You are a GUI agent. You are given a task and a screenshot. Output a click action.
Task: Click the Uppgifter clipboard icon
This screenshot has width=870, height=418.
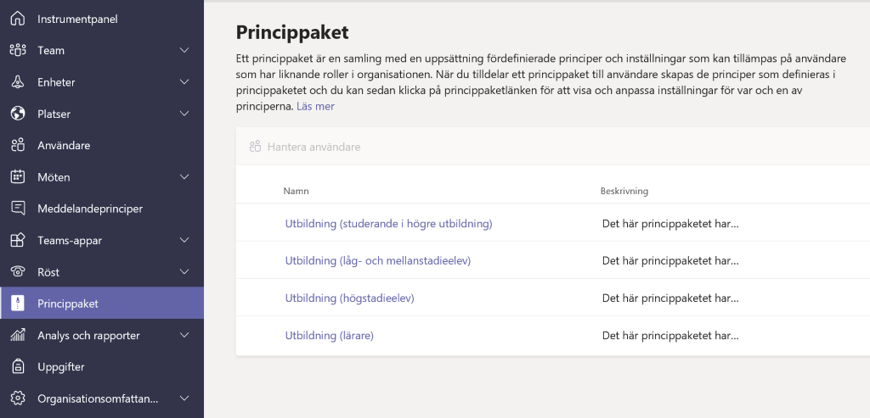18,366
